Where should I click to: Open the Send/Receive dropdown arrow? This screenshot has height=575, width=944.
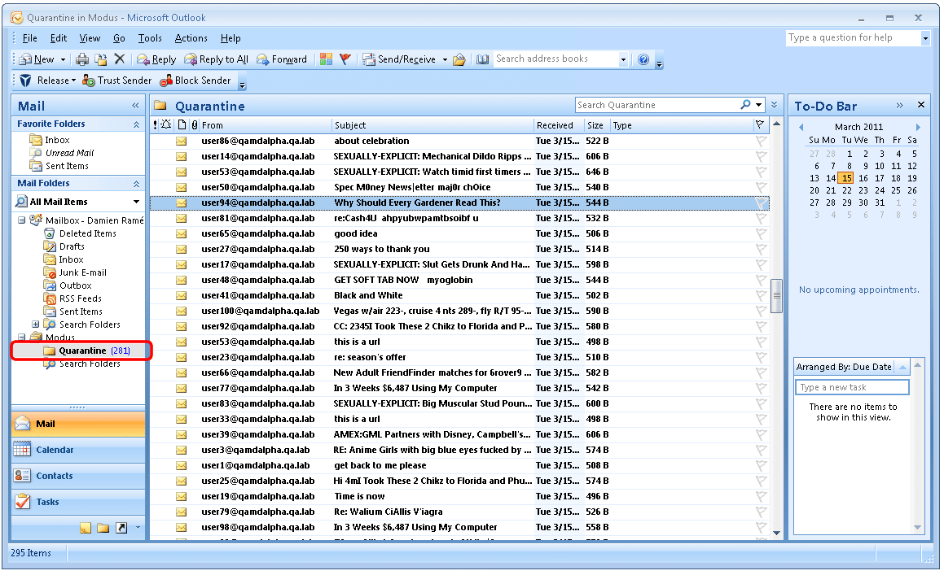(x=445, y=59)
